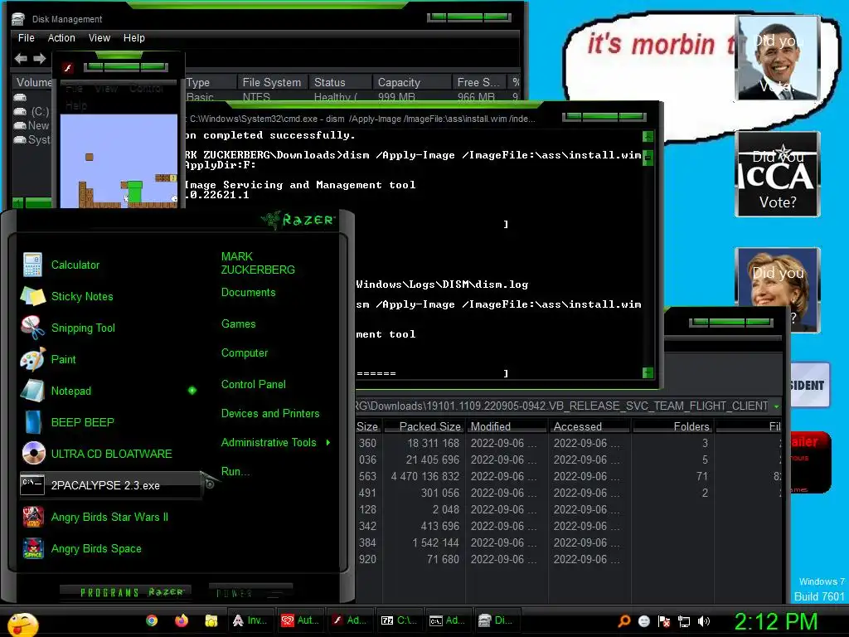Open ULTRA CD BLOATWARE
849x637 pixels.
point(111,454)
